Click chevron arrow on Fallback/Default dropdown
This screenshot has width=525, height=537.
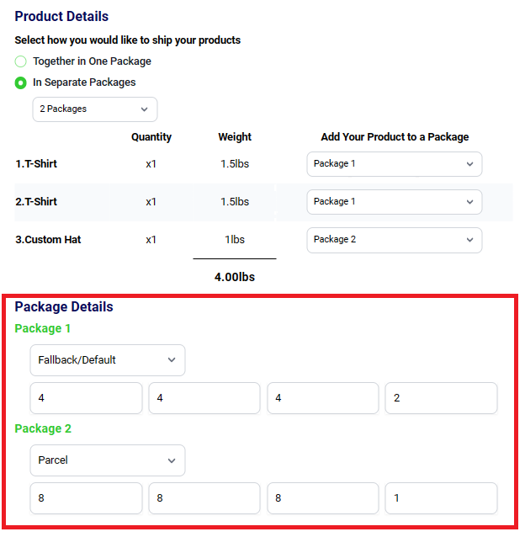pos(172,360)
